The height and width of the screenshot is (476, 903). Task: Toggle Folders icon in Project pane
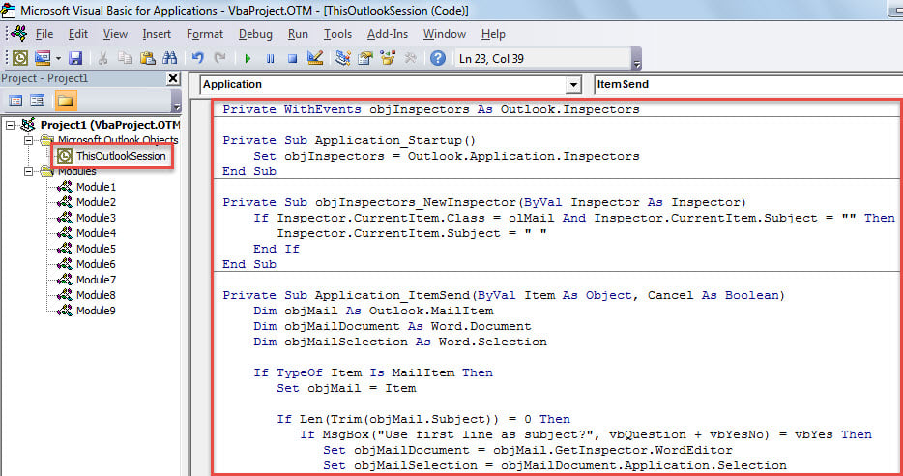point(65,101)
